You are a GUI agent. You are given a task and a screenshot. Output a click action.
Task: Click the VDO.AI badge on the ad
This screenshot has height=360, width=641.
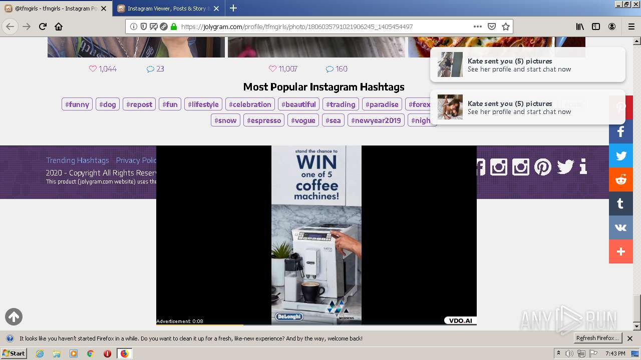pyautogui.click(x=460, y=320)
